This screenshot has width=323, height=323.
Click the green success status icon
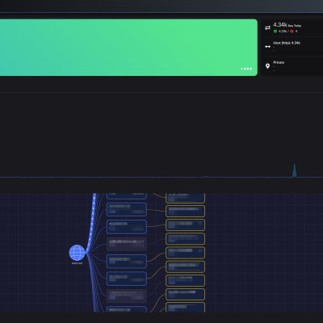(275, 31)
